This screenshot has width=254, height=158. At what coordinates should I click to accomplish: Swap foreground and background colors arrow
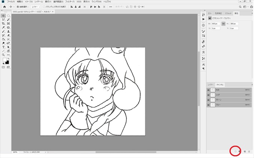click(8, 59)
